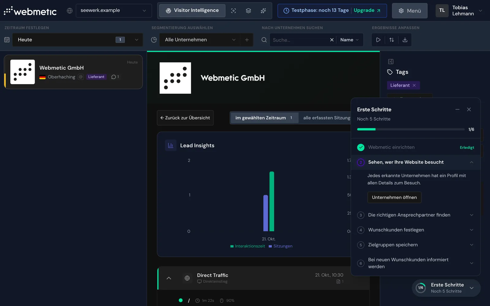Viewport: 490px width, 306px height.
Task: Collapse the right sidebar panel icon above Tags
Action: pyautogui.click(x=391, y=62)
